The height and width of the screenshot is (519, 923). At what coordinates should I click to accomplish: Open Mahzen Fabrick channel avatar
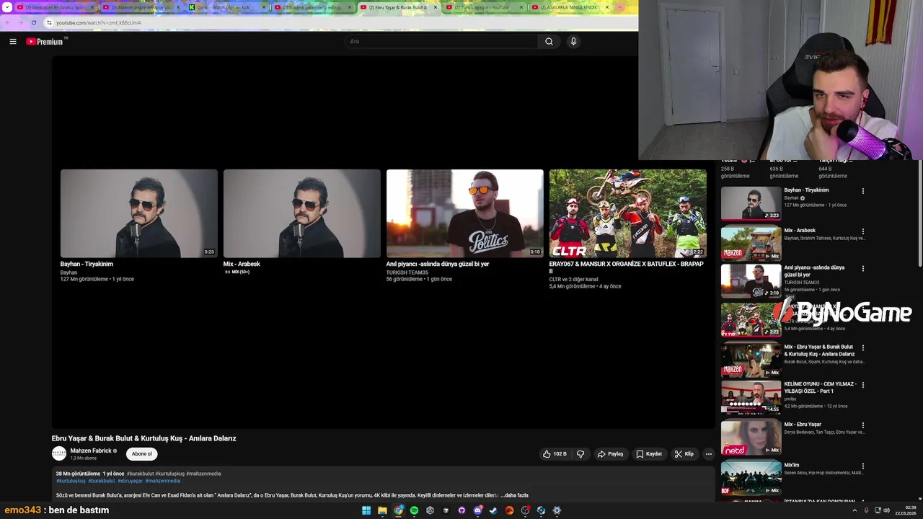click(x=59, y=453)
